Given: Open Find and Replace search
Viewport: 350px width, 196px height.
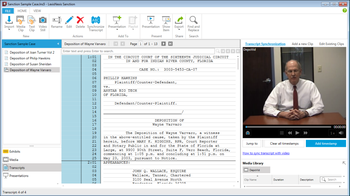Looking at the screenshot, I should point(193,24).
